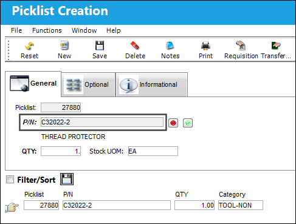Click the toolbar drag handle dots
Image resolution: width=296 pixels, height=224 pixels.
[9, 50]
